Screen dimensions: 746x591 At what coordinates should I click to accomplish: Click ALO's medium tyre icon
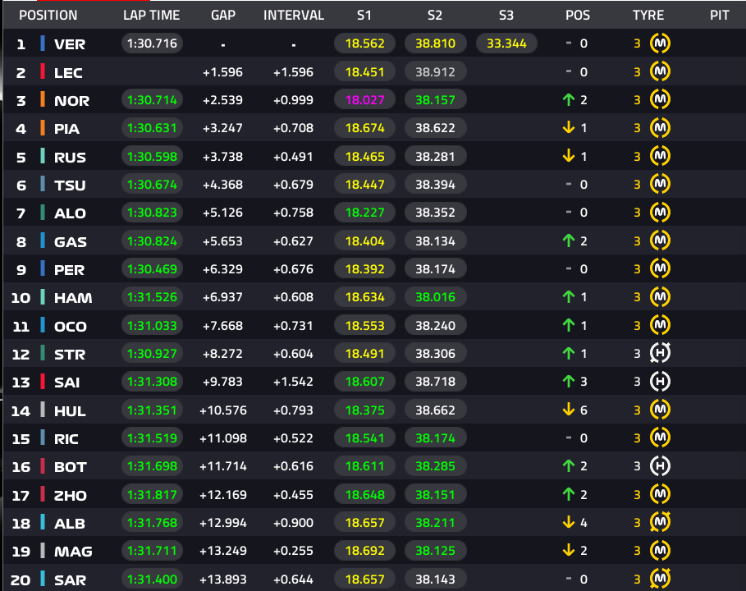(660, 213)
